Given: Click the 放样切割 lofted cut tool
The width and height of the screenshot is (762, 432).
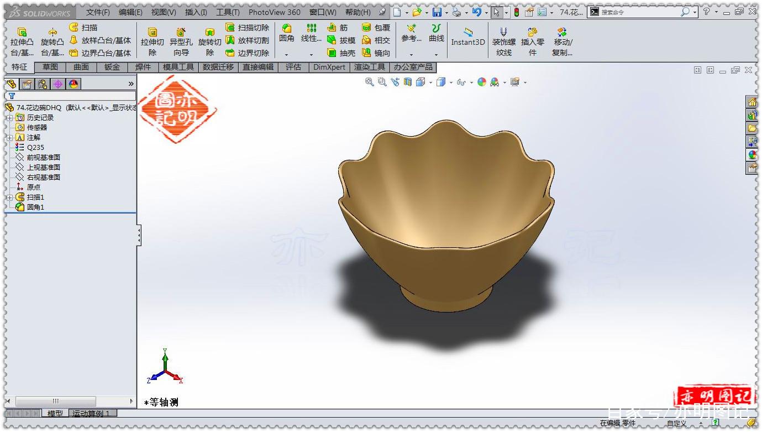Looking at the screenshot, I should 247,40.
